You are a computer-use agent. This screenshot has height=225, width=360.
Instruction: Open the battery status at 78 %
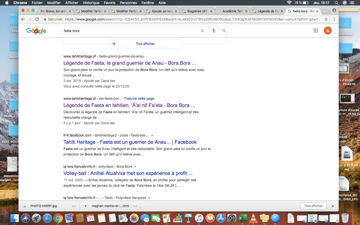(x=301, y=3)
